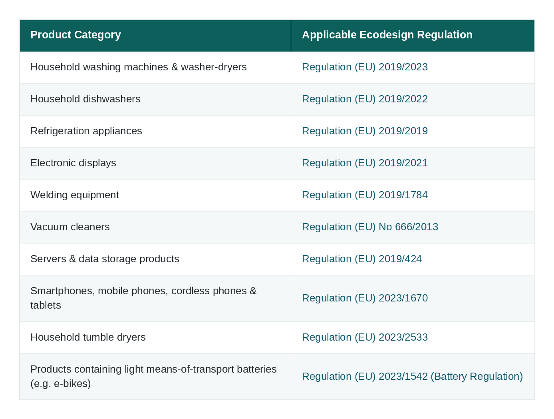Visit the Regulation (EU) 2023/2533 link
The height and width of the screenshot is (419, 554).
click(365, 337)
